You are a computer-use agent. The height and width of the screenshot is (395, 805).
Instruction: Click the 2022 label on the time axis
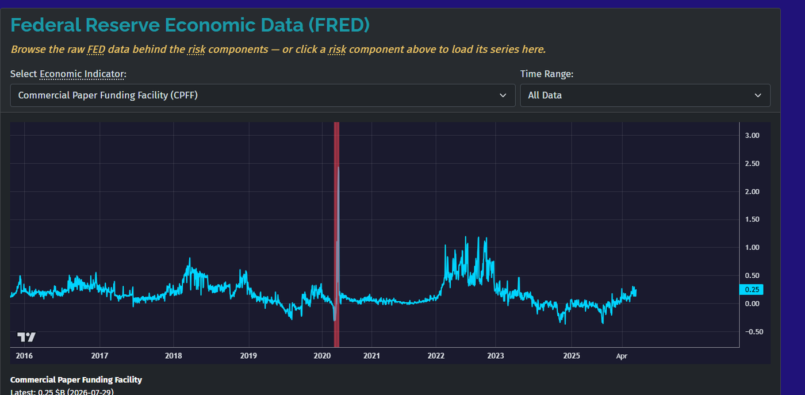tap(436, 356)
